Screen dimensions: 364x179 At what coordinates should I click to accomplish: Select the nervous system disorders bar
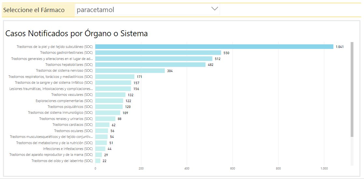[x=130, y=70]
